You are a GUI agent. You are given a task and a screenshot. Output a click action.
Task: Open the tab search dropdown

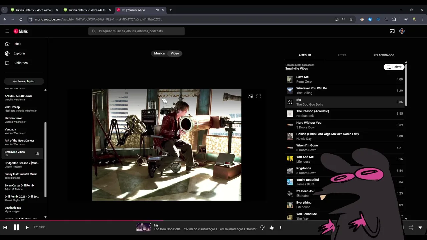tap(4, 10)
